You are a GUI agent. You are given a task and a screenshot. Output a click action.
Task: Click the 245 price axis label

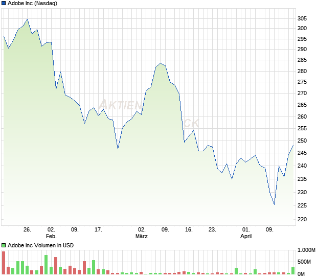tap(302, 153)
